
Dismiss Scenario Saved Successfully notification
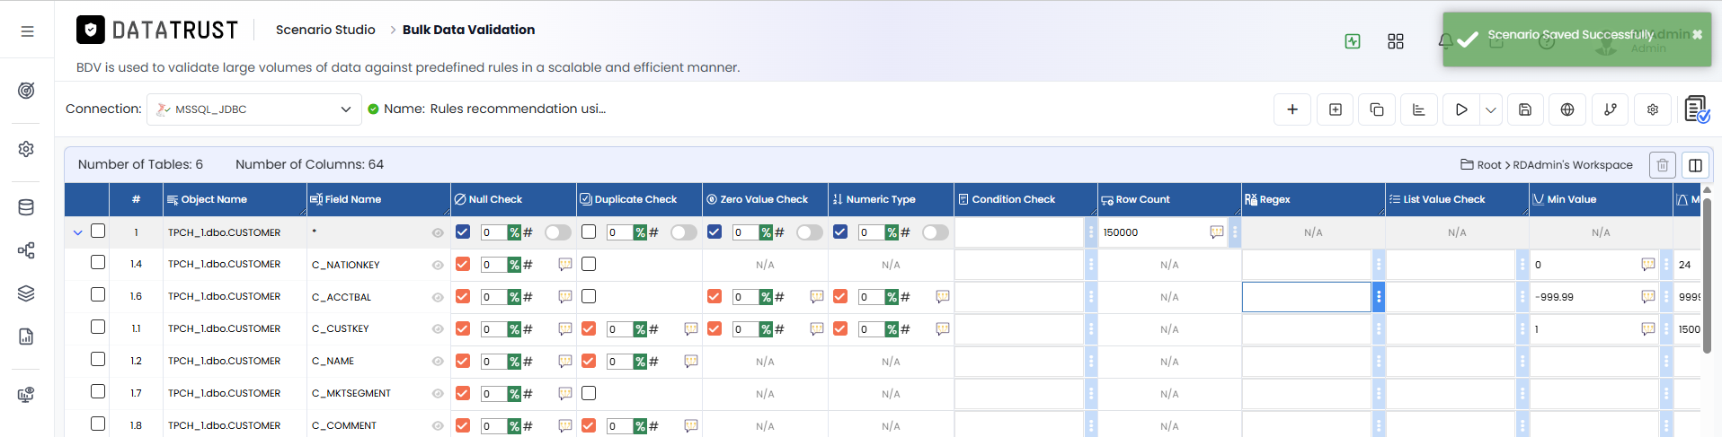point(1697,35)
